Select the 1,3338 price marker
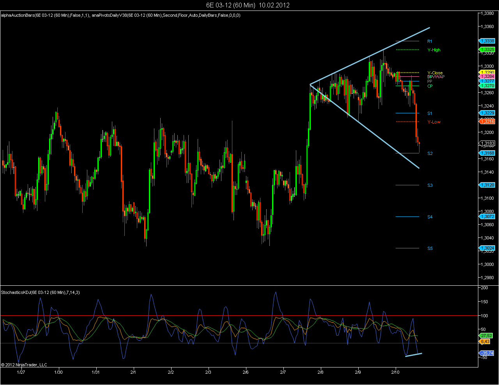The height and width of the screenshot is (385, 499). click(487, 41)
